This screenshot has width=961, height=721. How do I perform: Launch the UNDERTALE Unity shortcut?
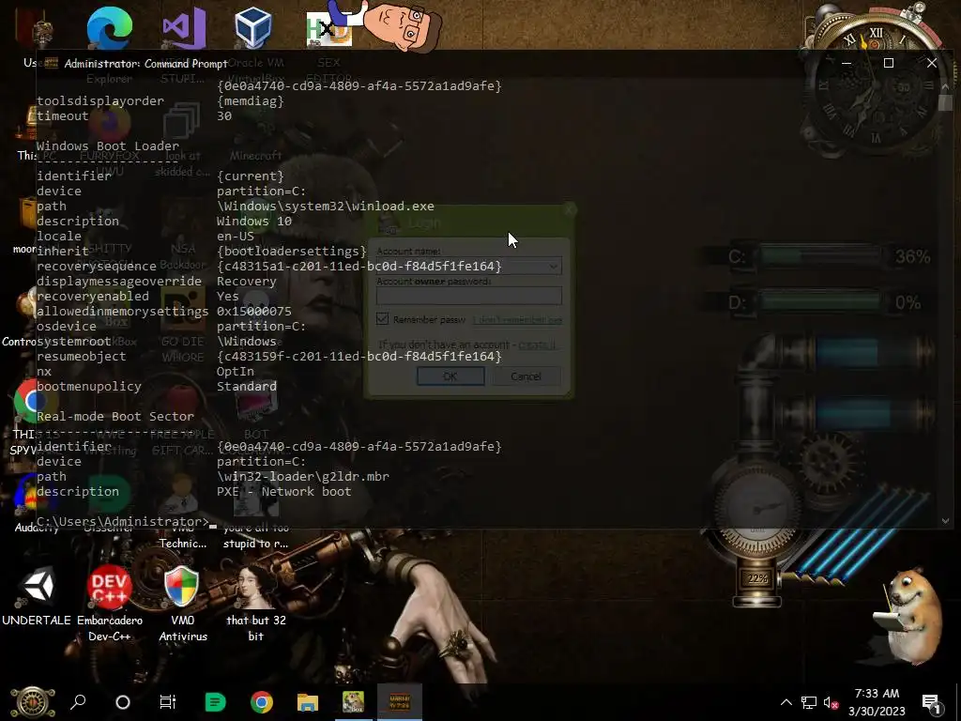click(37, 586)
